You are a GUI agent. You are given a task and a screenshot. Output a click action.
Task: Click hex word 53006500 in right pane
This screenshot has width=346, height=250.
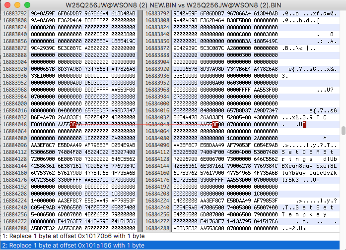pyautogui.click(x=185, y=152)
